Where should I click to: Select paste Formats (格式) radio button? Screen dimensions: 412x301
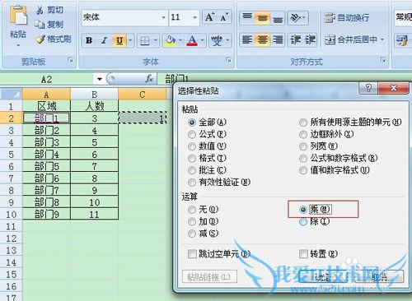click(192, 158)
